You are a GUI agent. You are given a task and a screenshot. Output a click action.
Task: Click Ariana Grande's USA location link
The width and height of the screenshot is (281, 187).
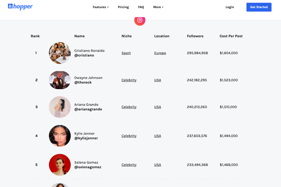(x=158, y=107)
